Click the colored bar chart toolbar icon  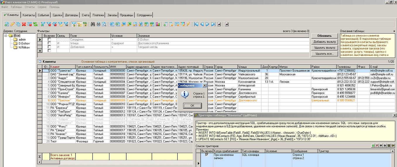tap(158, 24)
